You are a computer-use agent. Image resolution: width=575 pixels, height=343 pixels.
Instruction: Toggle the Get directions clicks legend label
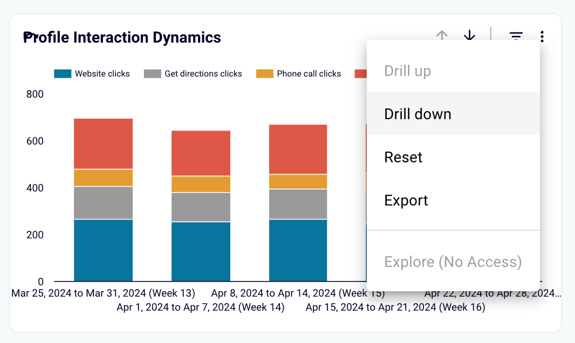[x=203, y=74]
